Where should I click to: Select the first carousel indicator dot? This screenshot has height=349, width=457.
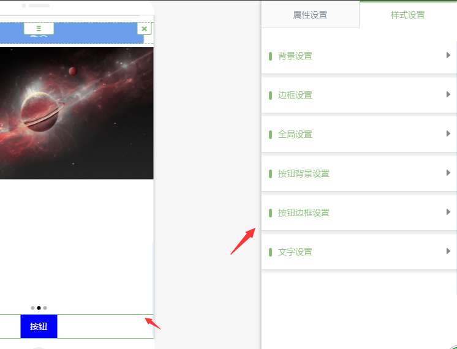tap(32, 308)
